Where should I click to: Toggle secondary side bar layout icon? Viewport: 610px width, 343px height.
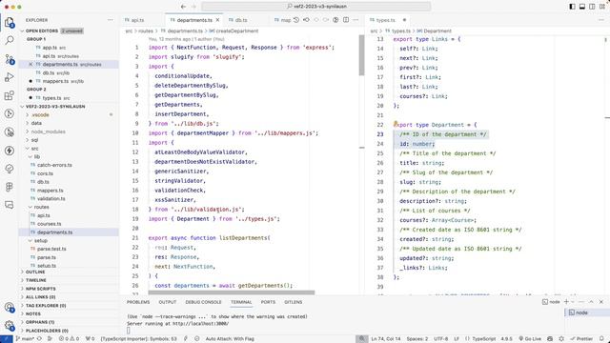(x=592, y=7)
